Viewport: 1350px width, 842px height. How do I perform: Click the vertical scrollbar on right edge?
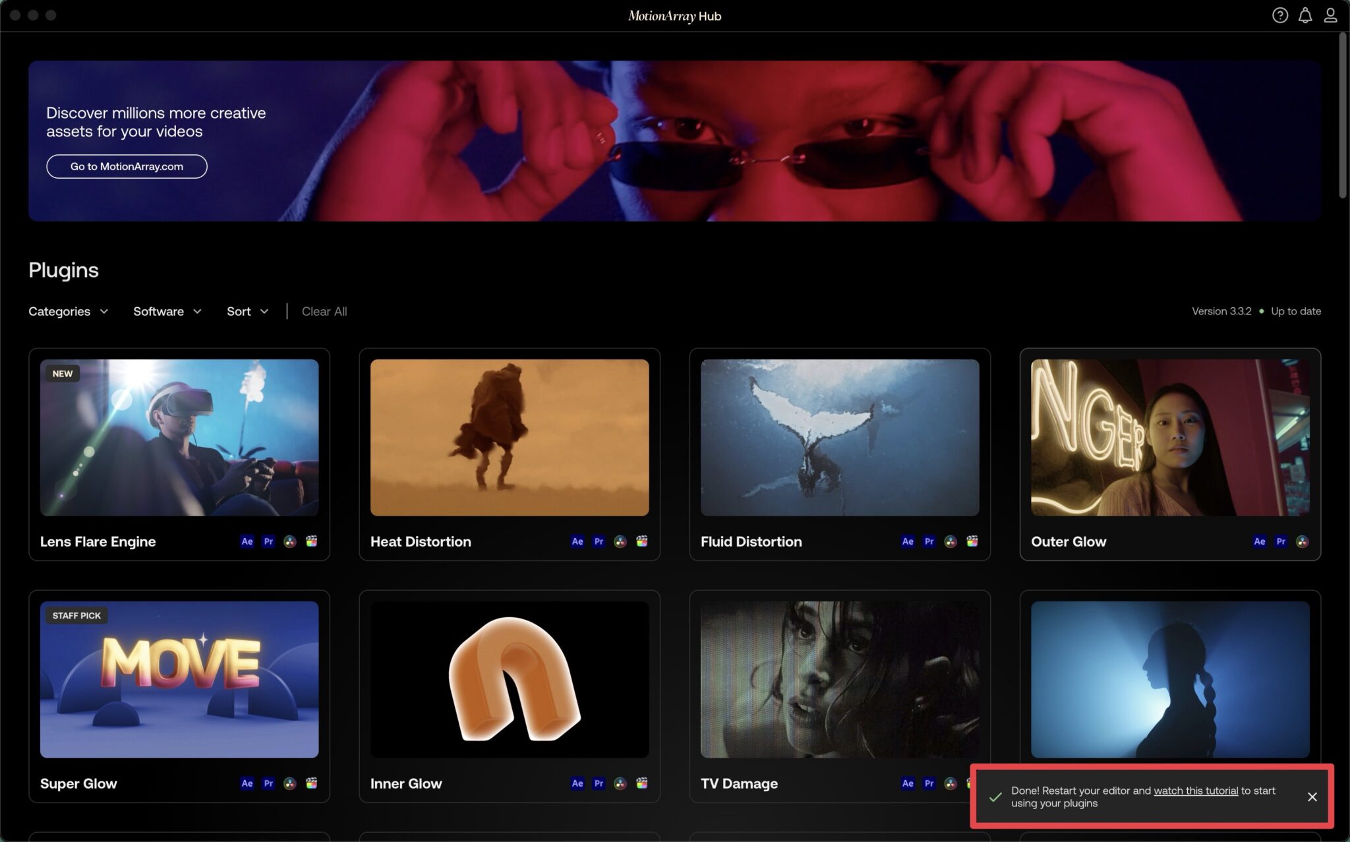pos(1342,115)
